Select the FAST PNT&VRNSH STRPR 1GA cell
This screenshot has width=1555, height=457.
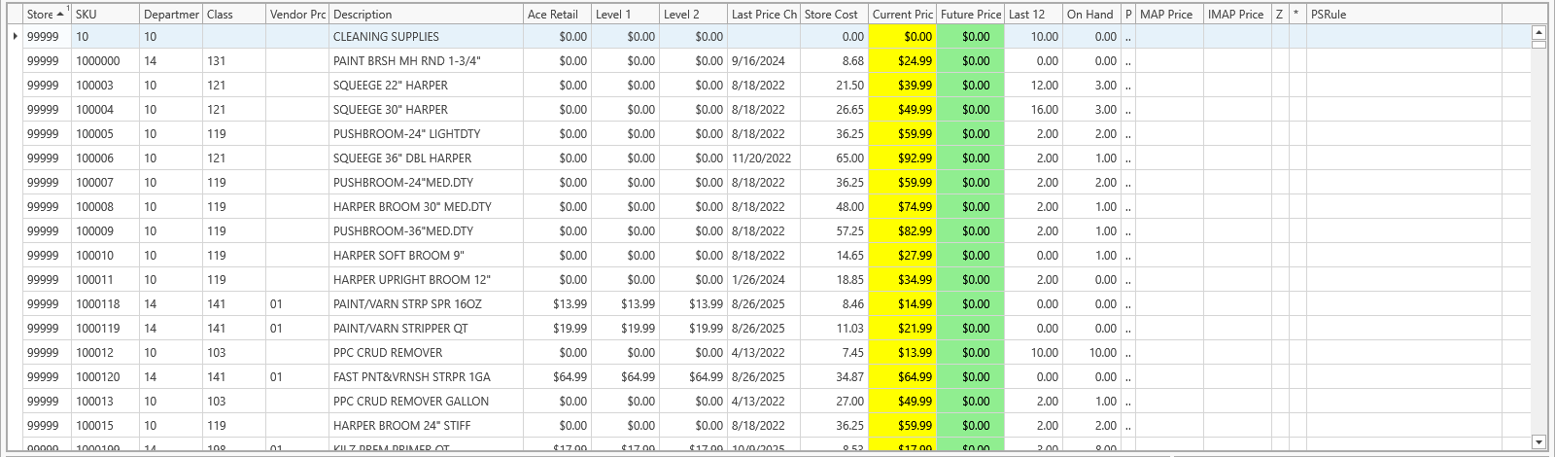coord(426,377)
